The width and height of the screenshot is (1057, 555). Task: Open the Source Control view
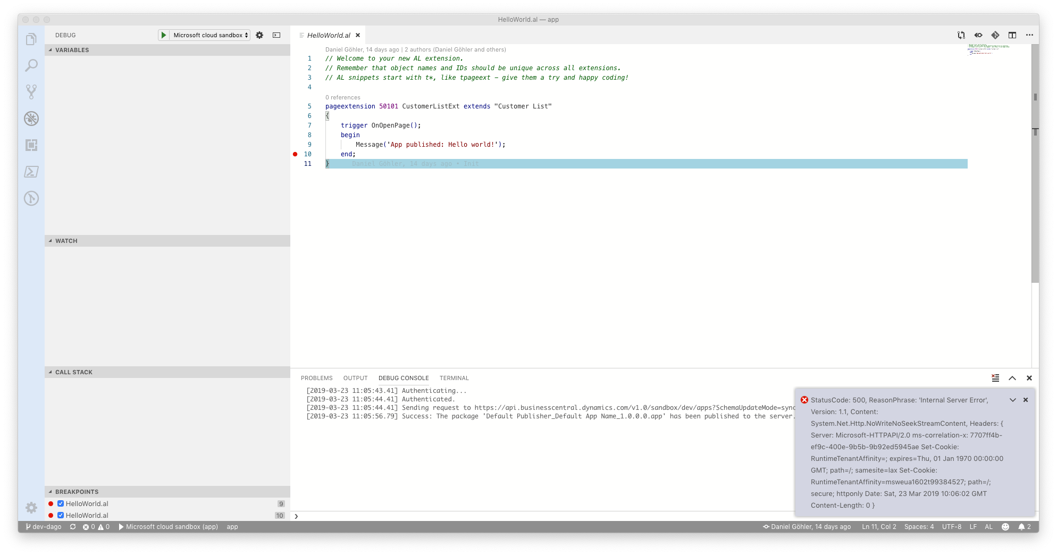(31, 92)
